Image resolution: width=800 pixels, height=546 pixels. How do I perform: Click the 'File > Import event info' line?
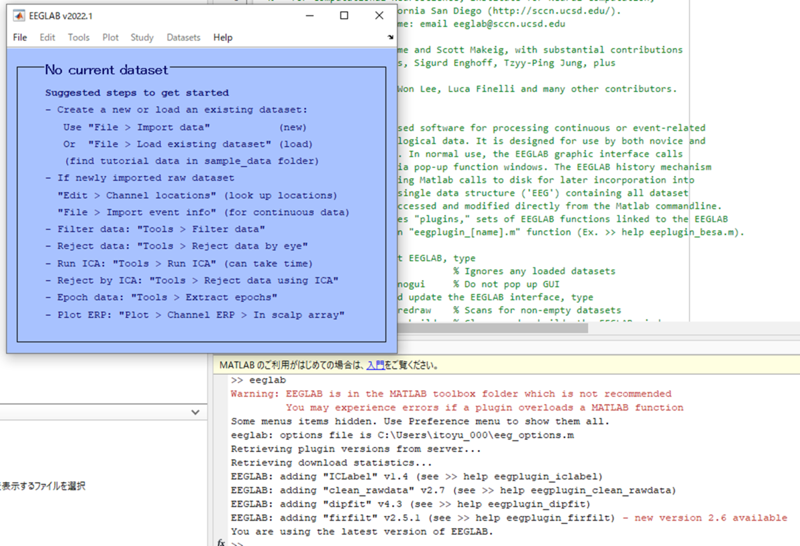click(203, 212)
